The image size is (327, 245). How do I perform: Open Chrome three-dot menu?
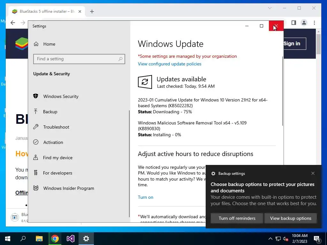(x=314, y=23)
